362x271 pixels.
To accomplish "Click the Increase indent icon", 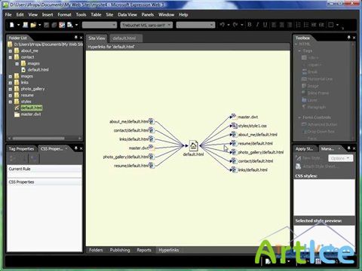I will (x=321, y=25).
